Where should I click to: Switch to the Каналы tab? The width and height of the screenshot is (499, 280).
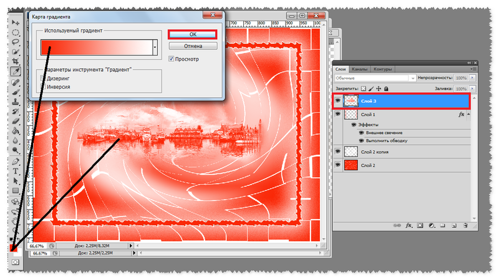(x=360, y=69)
